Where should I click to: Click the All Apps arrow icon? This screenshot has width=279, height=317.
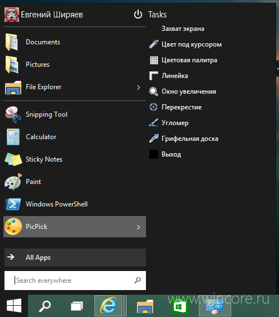pos(11,257)
